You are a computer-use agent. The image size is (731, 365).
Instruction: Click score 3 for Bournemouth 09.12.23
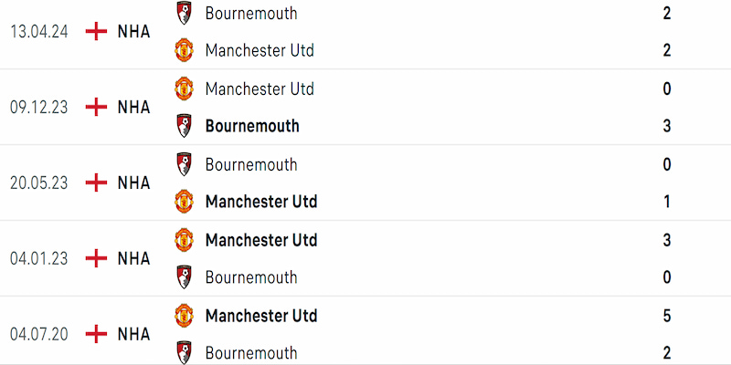tap(667, 126)
